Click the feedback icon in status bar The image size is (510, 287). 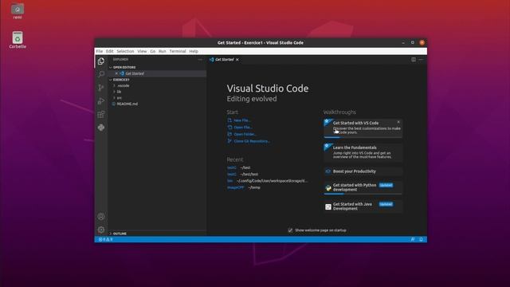tap(413, 239)
